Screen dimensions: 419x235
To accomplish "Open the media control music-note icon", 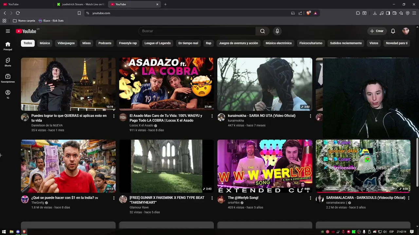I will pos(381,13).
